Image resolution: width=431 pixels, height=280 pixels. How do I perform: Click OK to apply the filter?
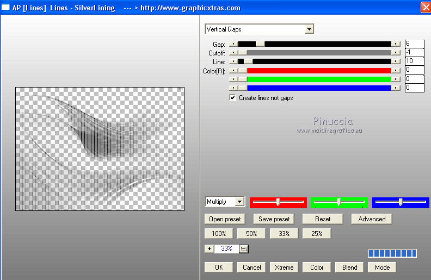point(219,267)
